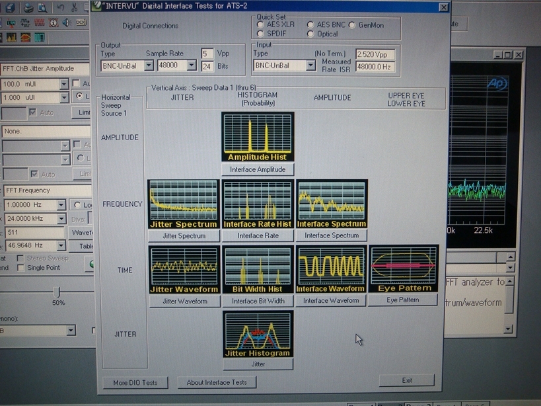Click the Amplitude Hist thumbnail

(258, 137)
